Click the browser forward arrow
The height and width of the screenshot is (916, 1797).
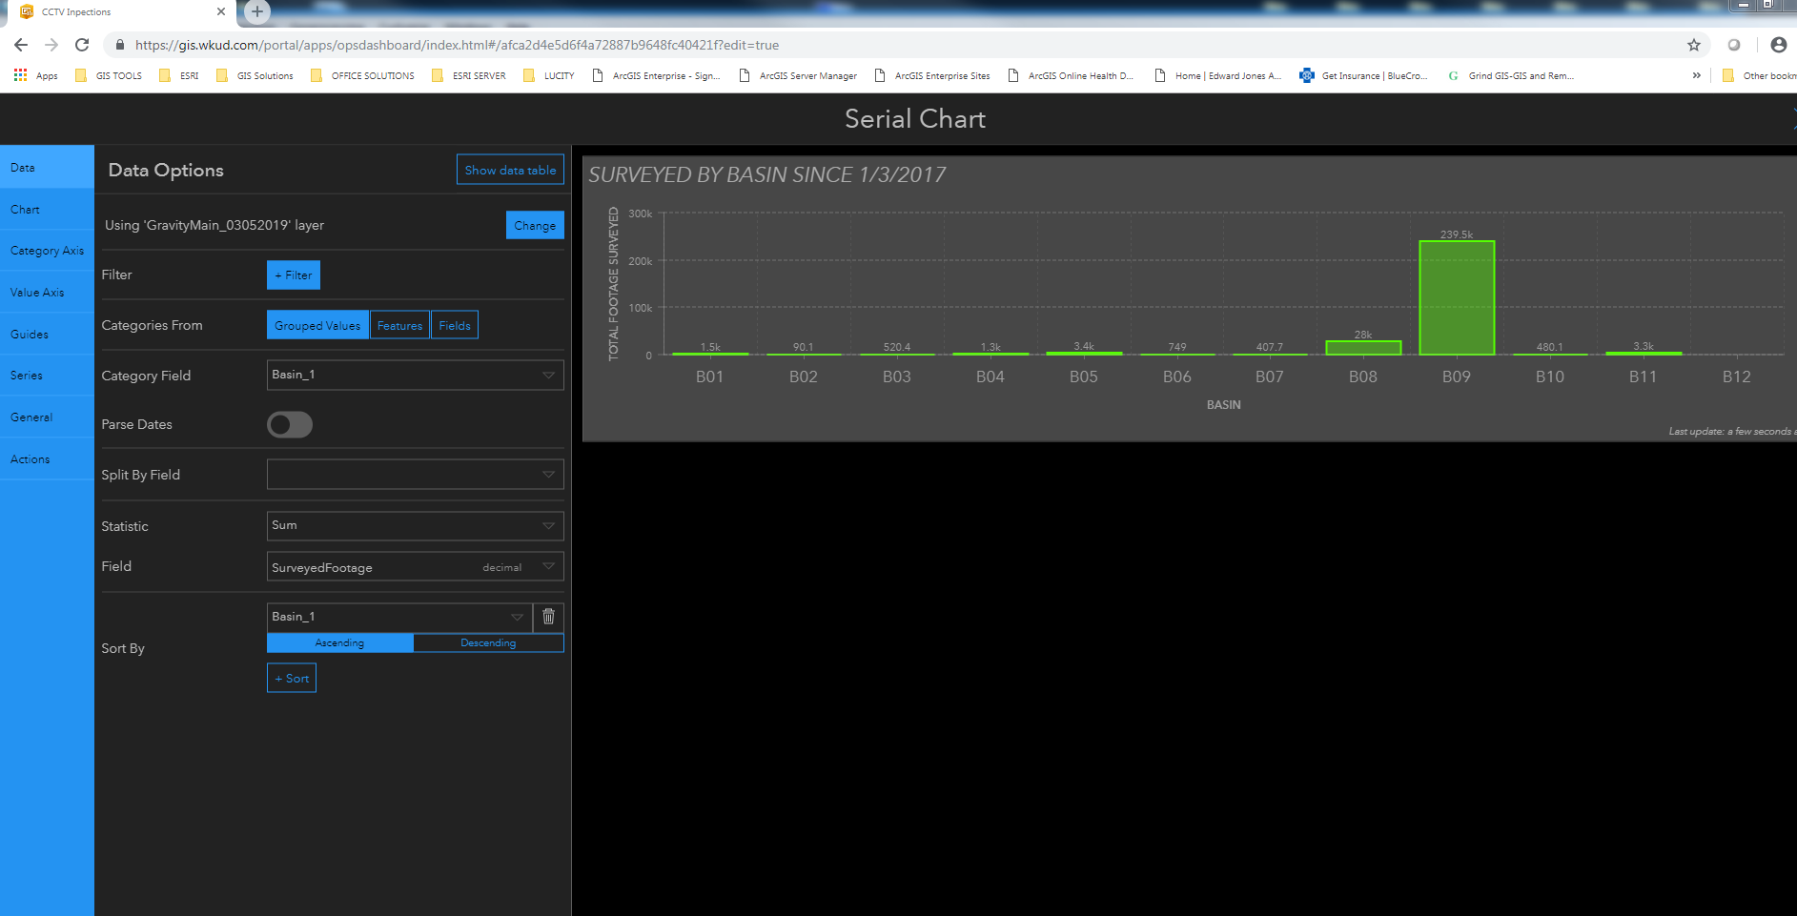tap(51, 45)
